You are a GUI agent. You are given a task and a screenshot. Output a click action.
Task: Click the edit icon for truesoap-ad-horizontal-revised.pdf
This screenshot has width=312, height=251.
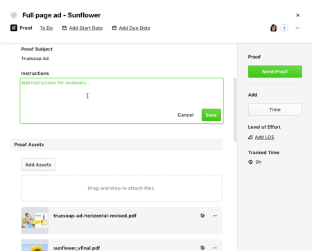pos(202,216)
